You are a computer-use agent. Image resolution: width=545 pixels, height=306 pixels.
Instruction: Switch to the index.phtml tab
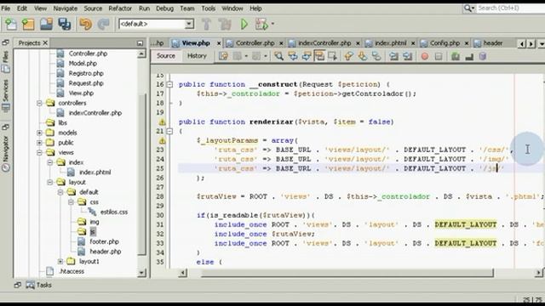(x=390, y=43)
